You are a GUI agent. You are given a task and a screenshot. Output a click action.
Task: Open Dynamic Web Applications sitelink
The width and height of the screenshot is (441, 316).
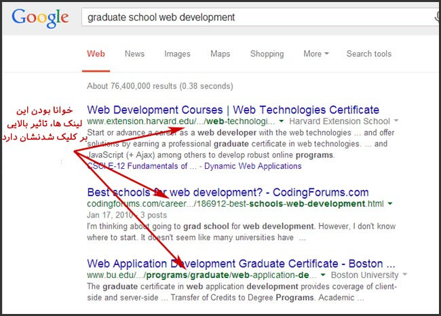point(253,166)
